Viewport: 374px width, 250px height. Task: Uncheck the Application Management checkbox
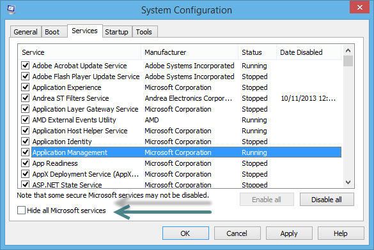[x=26, y=152]
